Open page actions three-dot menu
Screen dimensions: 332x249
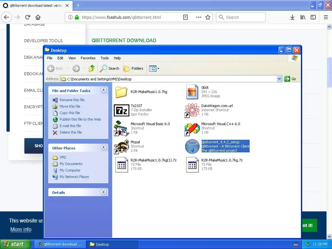point(199,18)
